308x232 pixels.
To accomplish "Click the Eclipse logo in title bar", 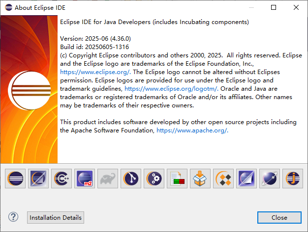I will (9, 7).
